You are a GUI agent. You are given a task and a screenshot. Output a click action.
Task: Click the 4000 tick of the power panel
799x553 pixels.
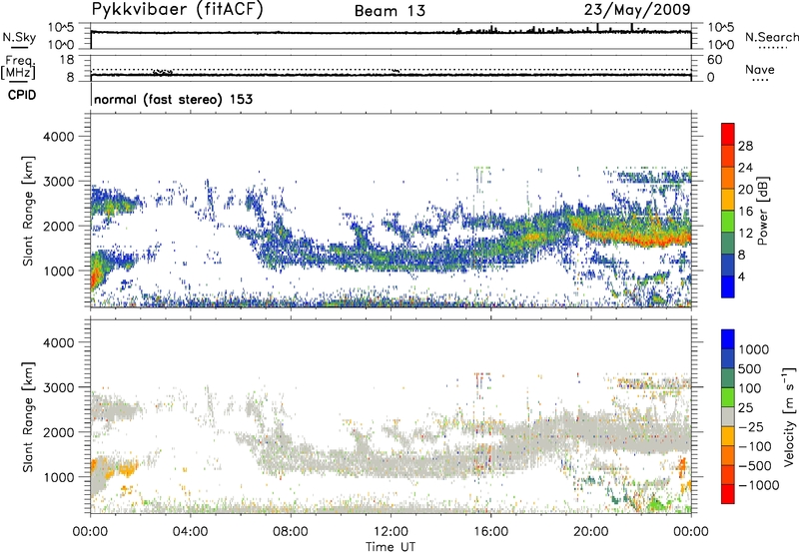coord(58,137)
